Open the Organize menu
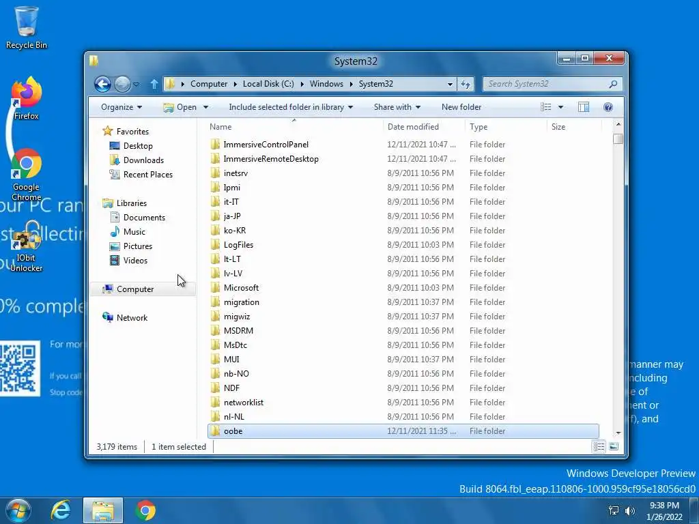Viewport: 699px width, 524px height. 122,107
